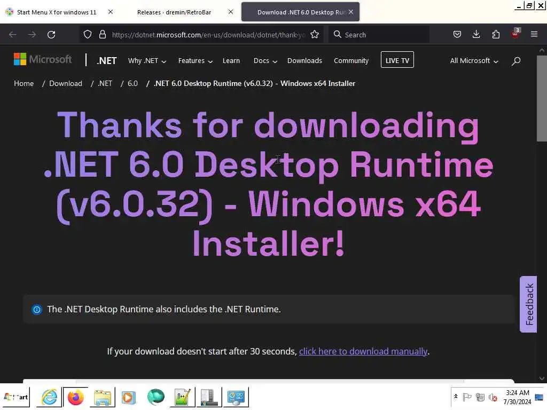This screenshot has height=410, width=547.
Task: Open the Learn nav item
Action: 231,61
